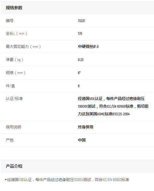Viewport: 154px width, 191px height.
Task: Click the 认证/标准 label
Action: 14,99
